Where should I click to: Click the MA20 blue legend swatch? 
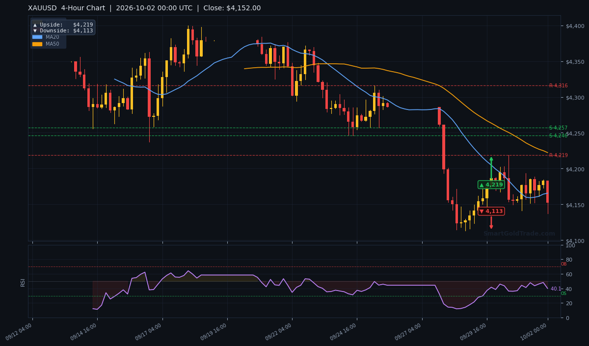[x=37, y=37]
